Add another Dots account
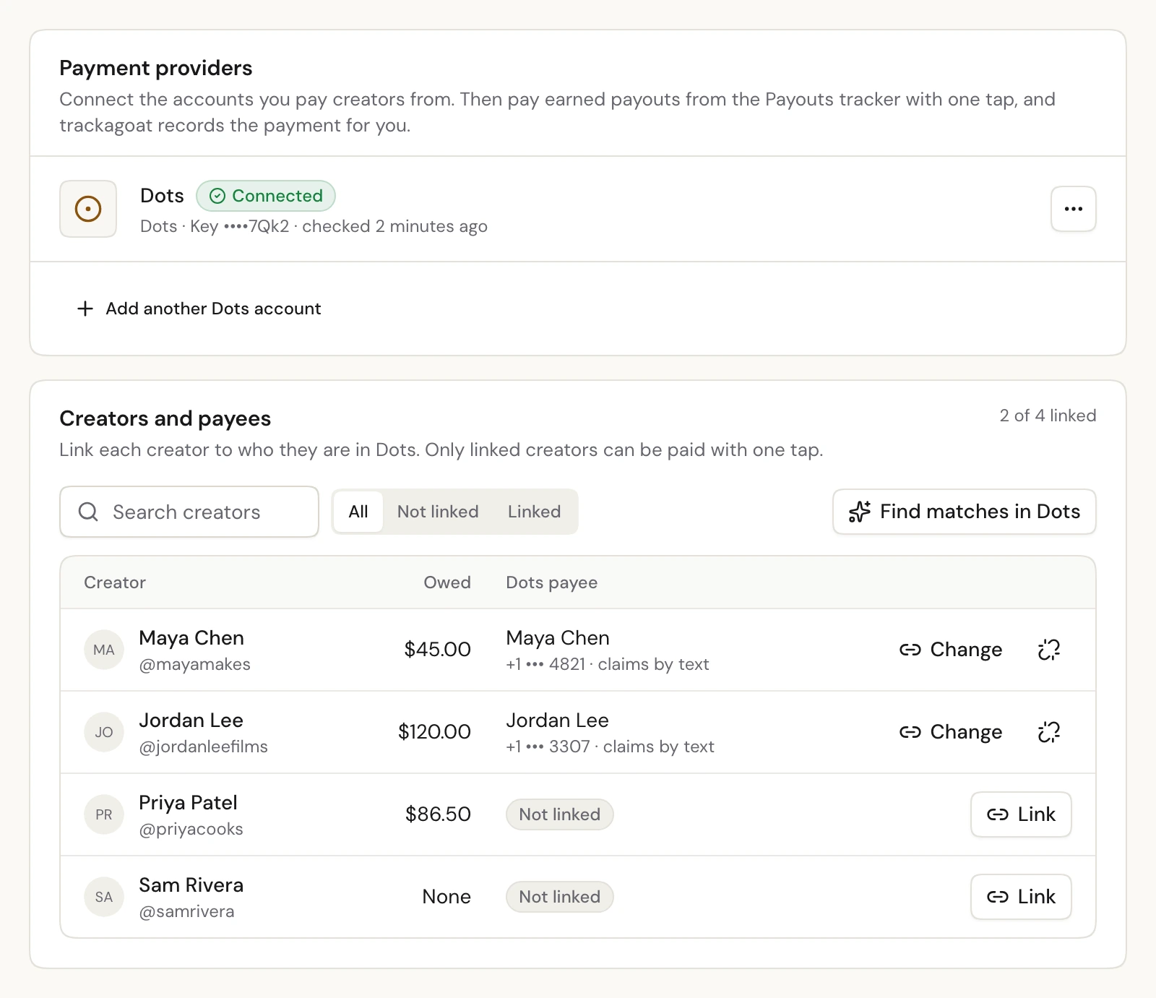Image resolution: width=1156 pixels, height=998 pixels. point(199,309)
